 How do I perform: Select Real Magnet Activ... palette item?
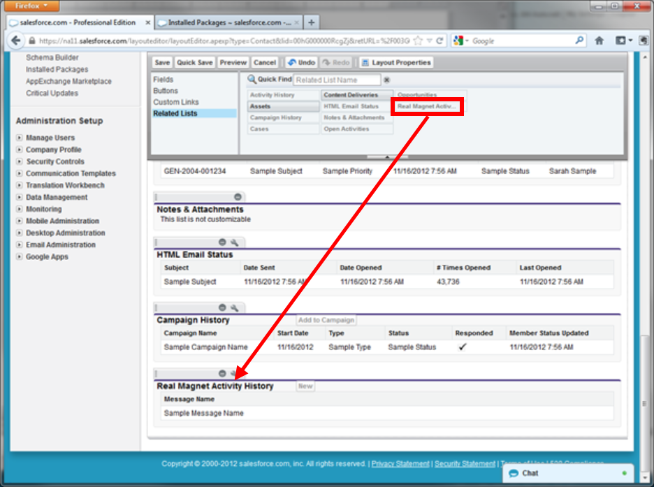point(427,106)
